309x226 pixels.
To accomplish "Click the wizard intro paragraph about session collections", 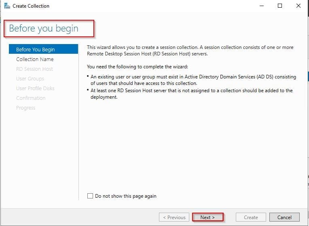I will tap(190, 51).
